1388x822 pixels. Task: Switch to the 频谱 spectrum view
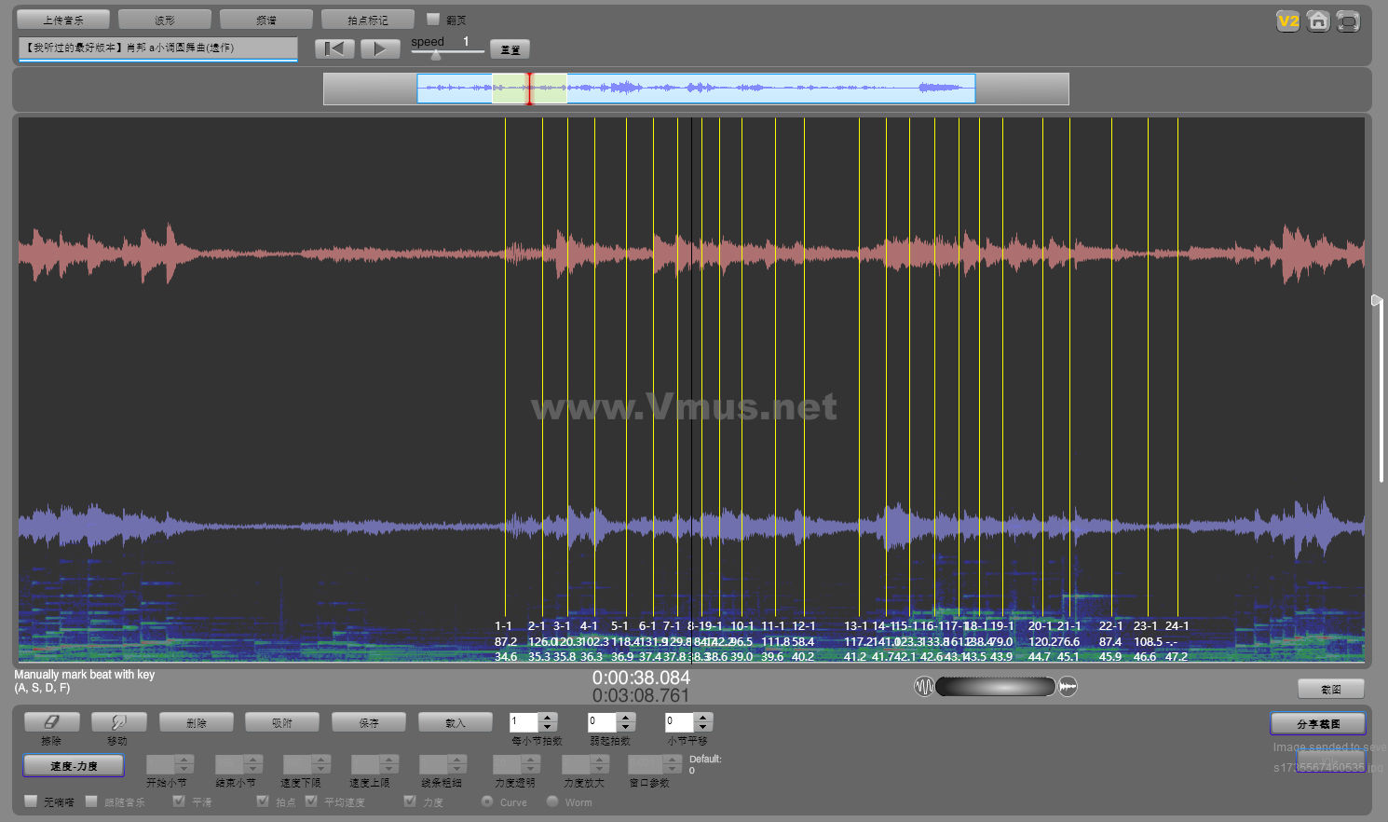(266, 20)
